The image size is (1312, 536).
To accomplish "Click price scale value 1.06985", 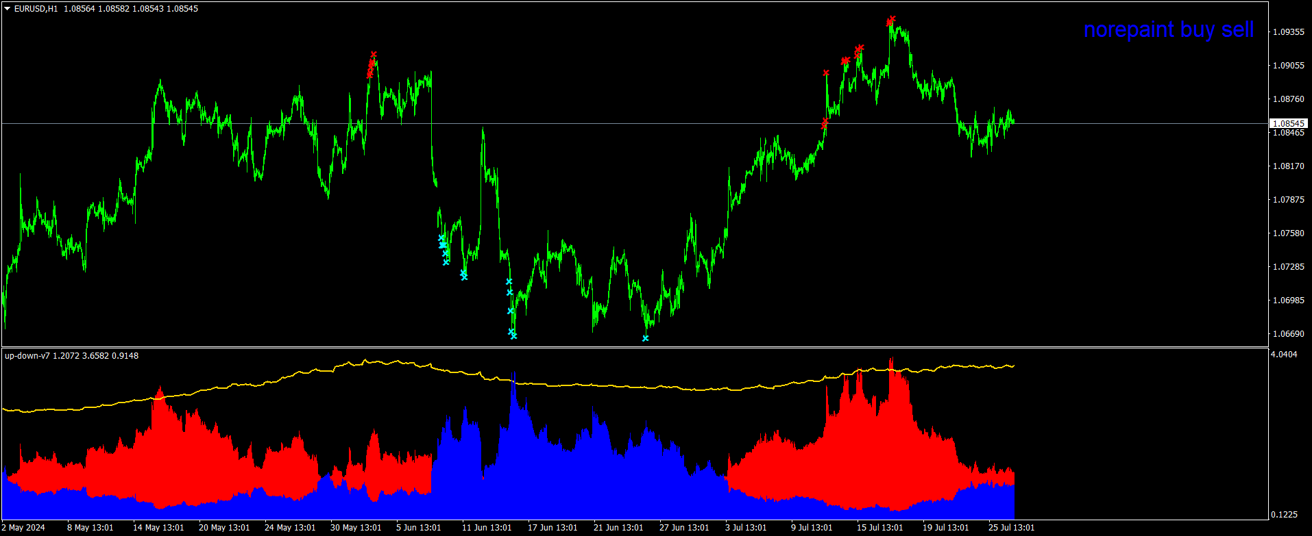I will (1289, 301).
